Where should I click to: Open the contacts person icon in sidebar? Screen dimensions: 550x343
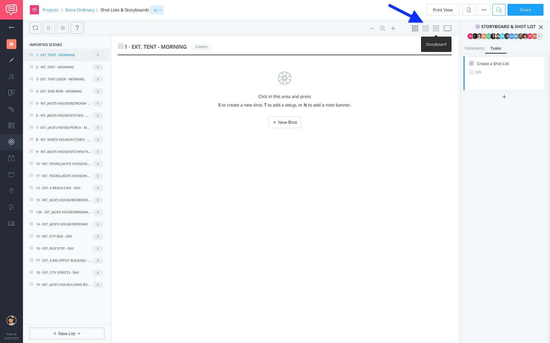pos(11,77)
